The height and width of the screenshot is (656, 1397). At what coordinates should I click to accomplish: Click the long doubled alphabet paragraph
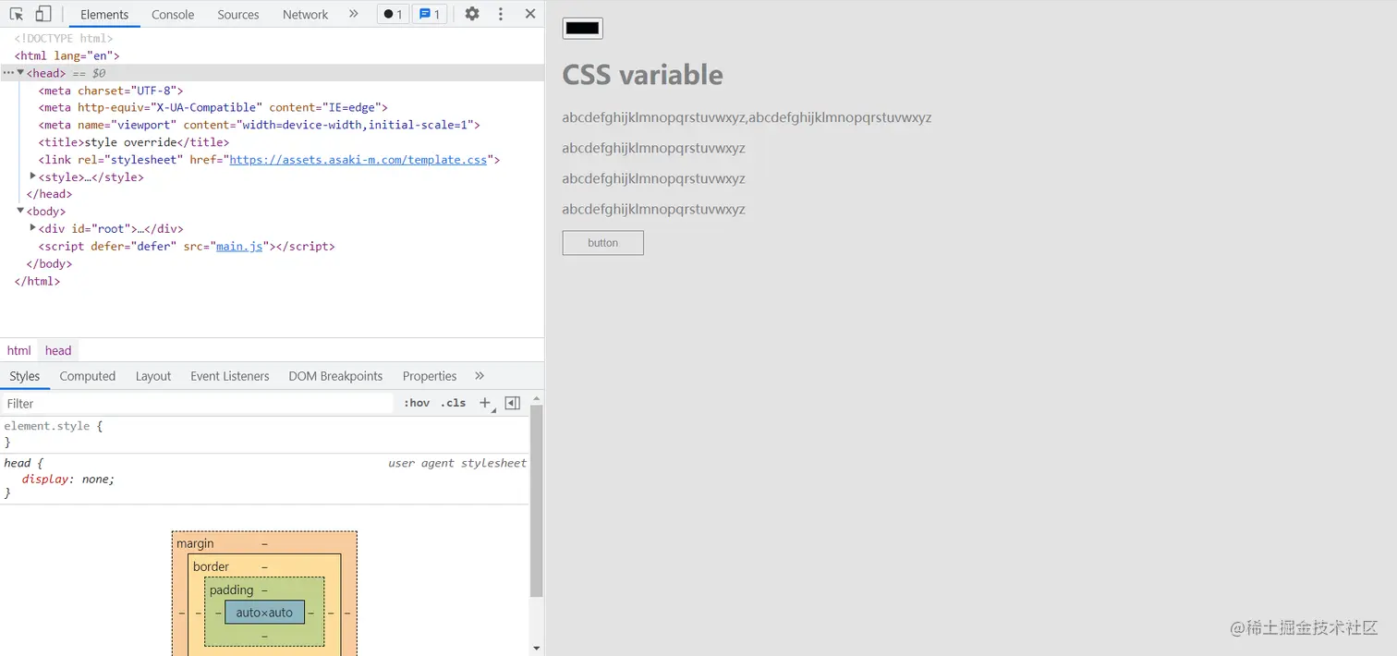click(747, 117)
